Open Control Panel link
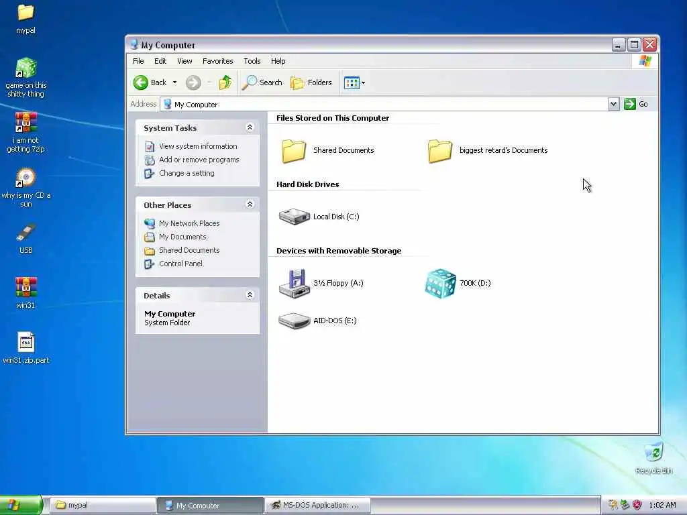This screenshot has height=515, width=687. coord(180,264)
